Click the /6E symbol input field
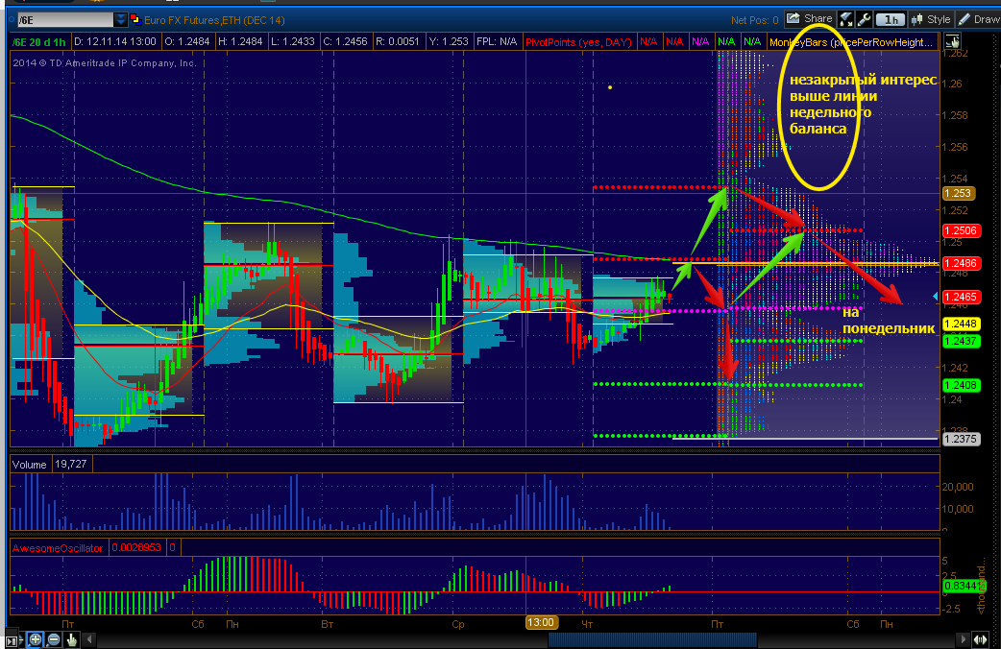 pyautogui.click(x=64, y=20)
